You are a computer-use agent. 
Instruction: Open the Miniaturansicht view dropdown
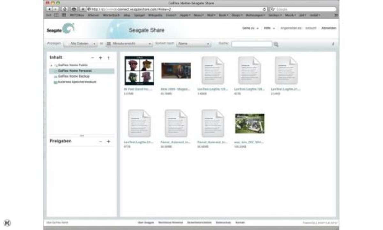tap(129, 44)
